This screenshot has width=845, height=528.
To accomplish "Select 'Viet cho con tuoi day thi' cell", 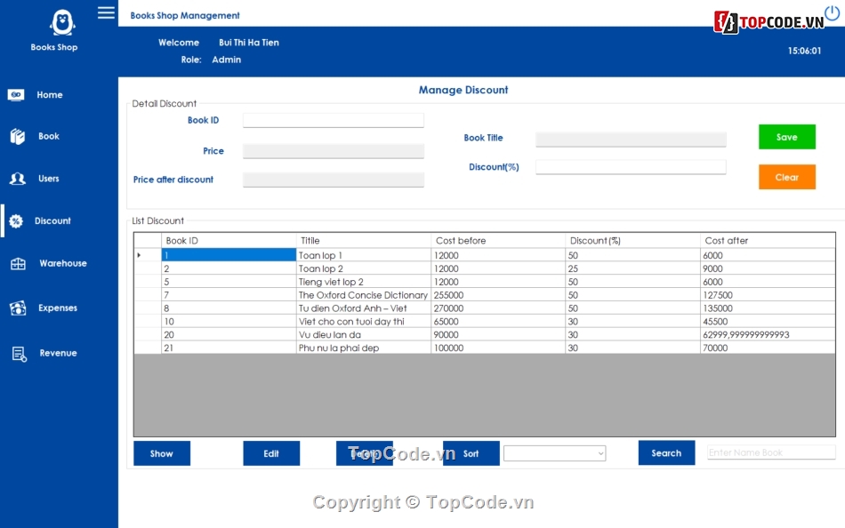I will (363, 321).
